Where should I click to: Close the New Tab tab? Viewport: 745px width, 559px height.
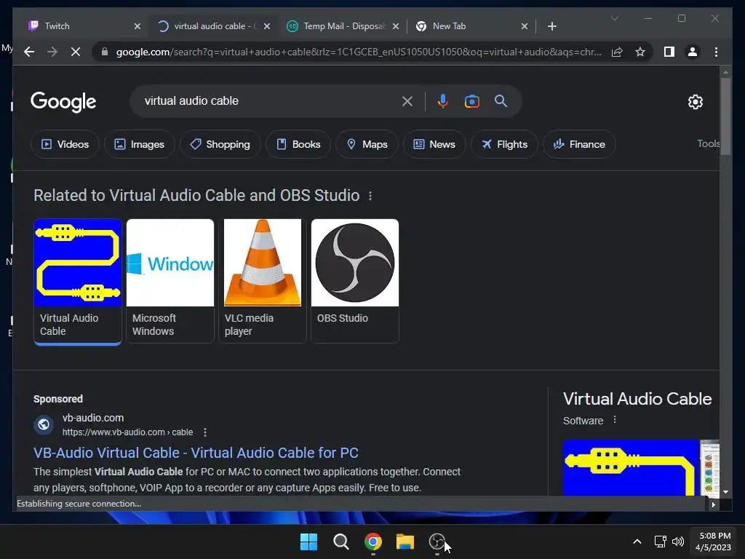[x=525, y=26]
